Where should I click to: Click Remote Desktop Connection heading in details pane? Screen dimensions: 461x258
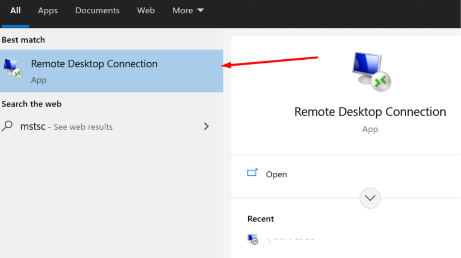click(x=370, y=112)
